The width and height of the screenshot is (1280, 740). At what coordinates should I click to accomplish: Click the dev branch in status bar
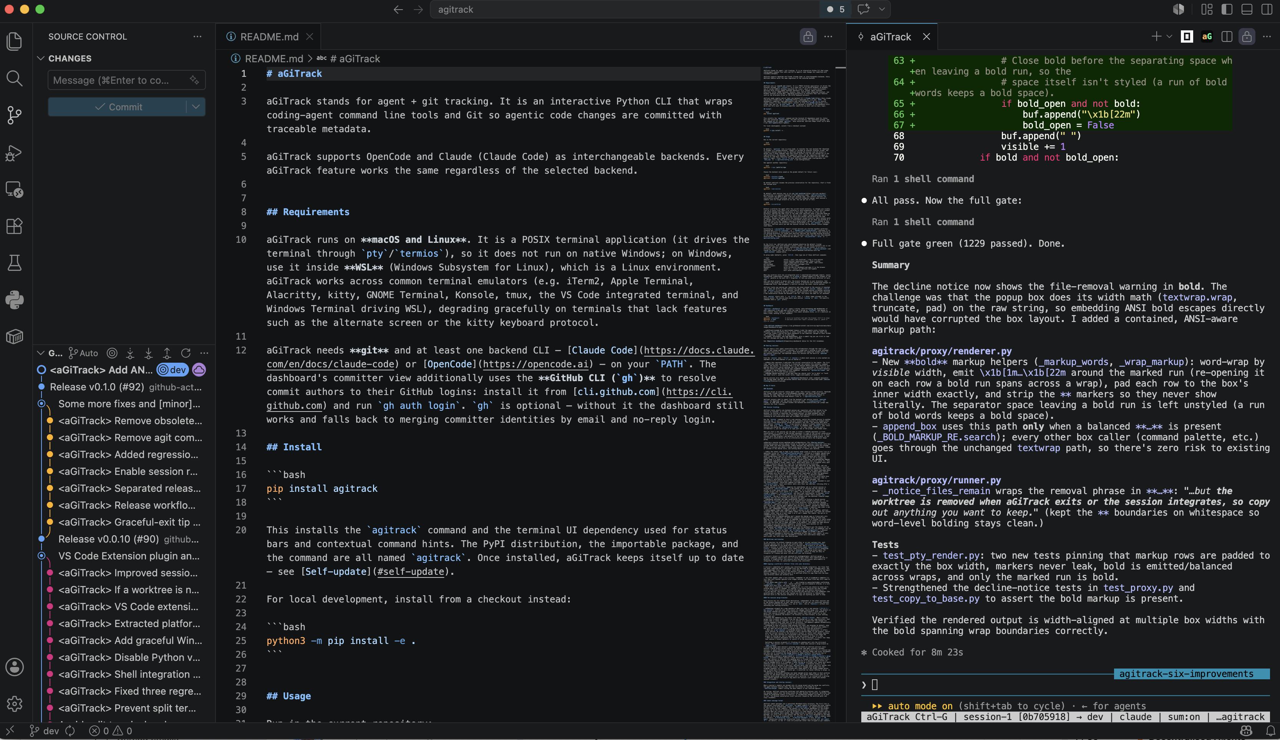coord(44,731)
